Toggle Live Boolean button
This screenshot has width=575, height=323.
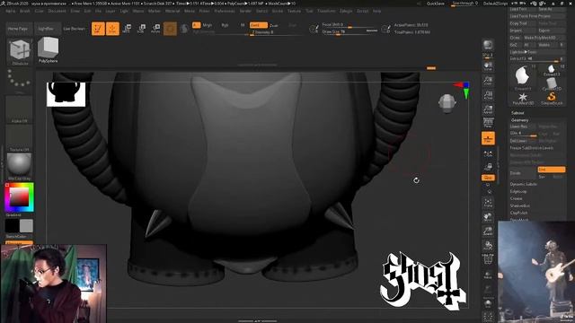point(74,29)
